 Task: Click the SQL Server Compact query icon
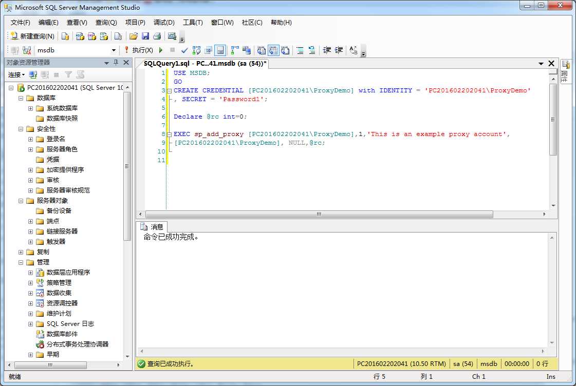pyautogui.click(x=118, y=36)
